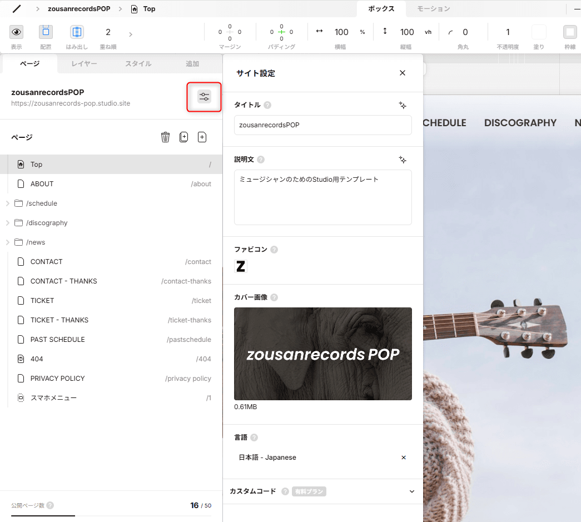Expand the カスタムコード section
The image size is (581, 522).
(412, 491)
